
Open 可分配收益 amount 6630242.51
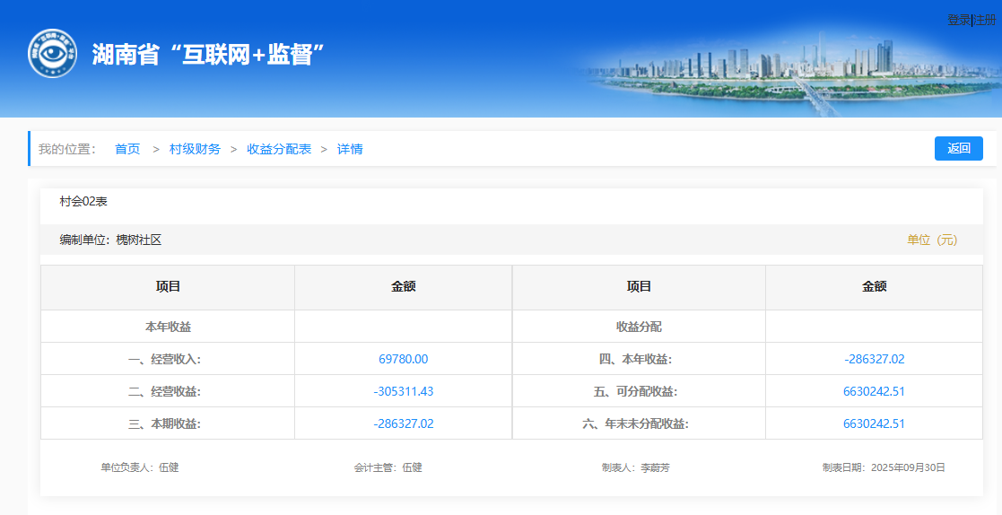874,391
